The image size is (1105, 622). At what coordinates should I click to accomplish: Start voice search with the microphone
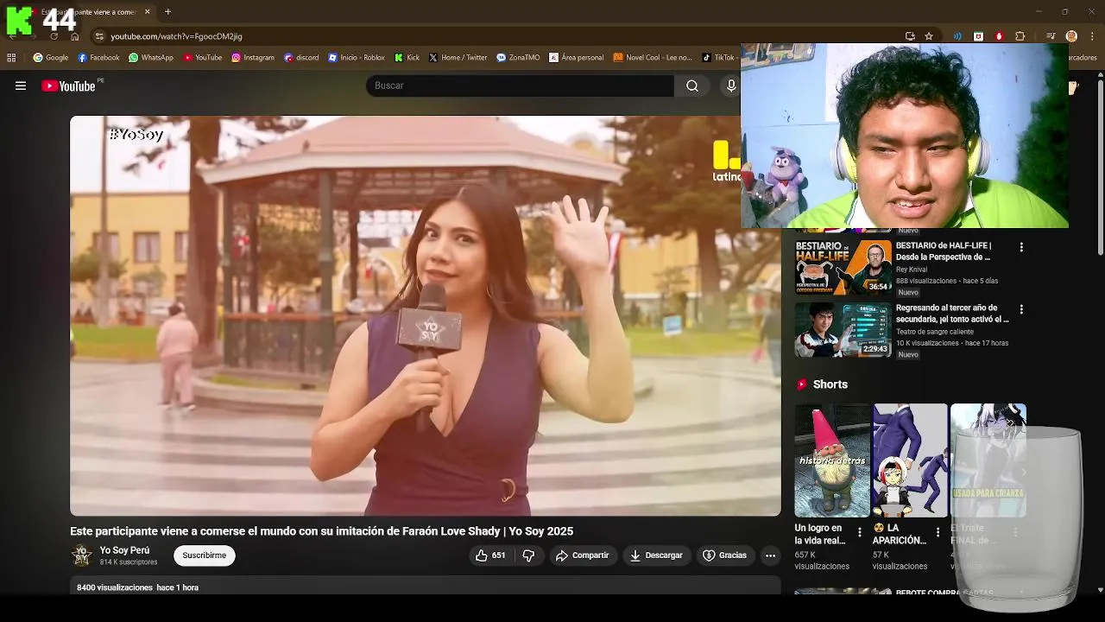[x=731, y=86]
